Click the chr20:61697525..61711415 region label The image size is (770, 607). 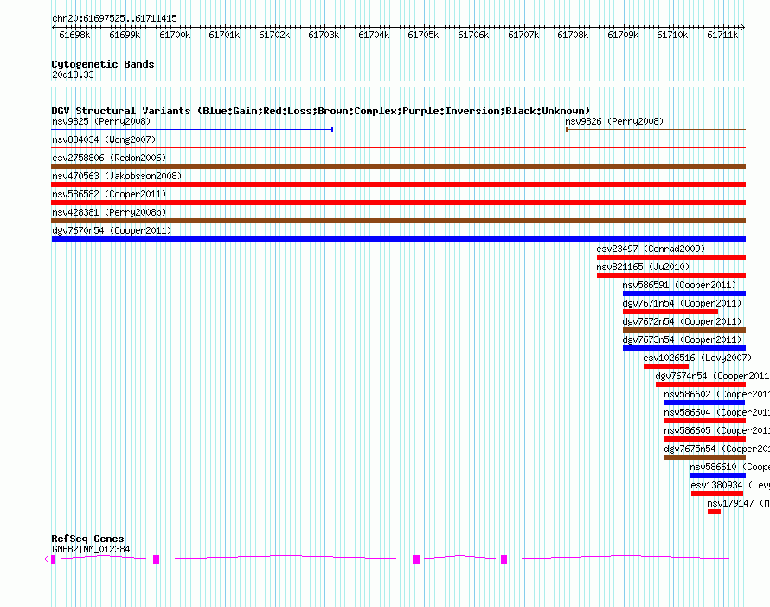[x=114, y=19]
